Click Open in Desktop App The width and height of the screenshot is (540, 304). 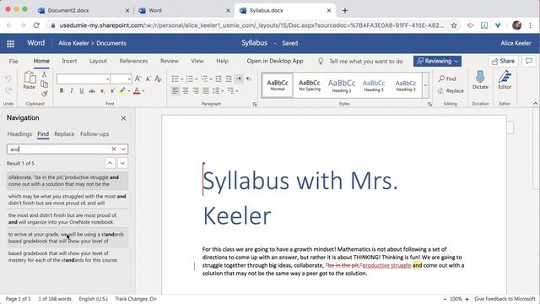[275, 61]
